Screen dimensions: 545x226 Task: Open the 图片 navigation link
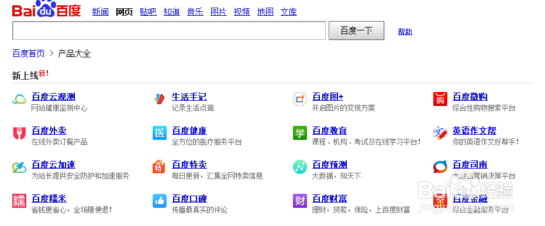(219, 12)
